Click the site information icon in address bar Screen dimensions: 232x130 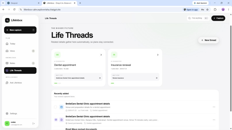(x=21, y=9)
